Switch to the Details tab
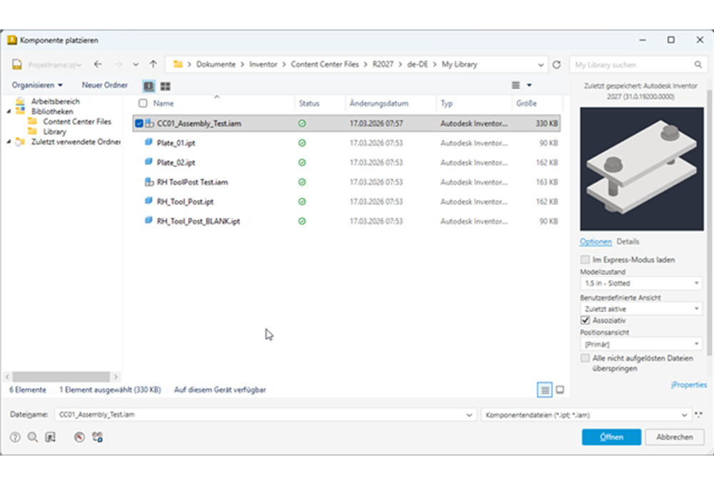Screen dimensions: 714x500 (628, 241)
